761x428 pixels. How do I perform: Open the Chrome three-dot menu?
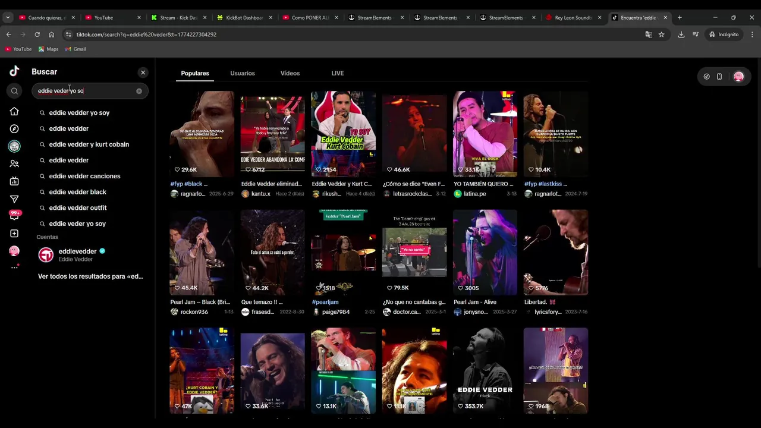752,34
